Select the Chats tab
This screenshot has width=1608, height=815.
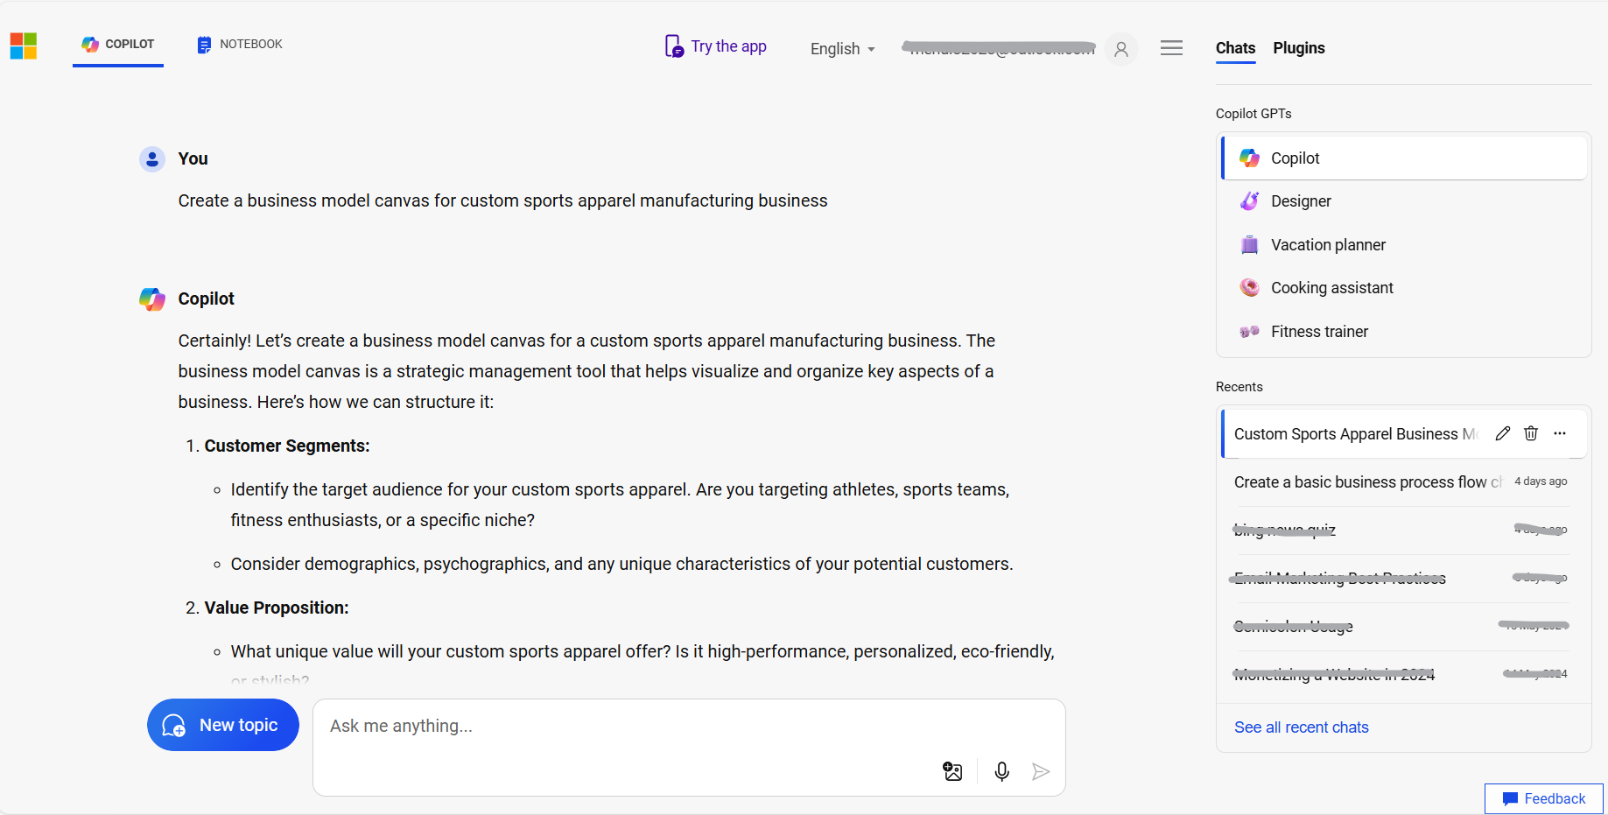pos(1235,48)
